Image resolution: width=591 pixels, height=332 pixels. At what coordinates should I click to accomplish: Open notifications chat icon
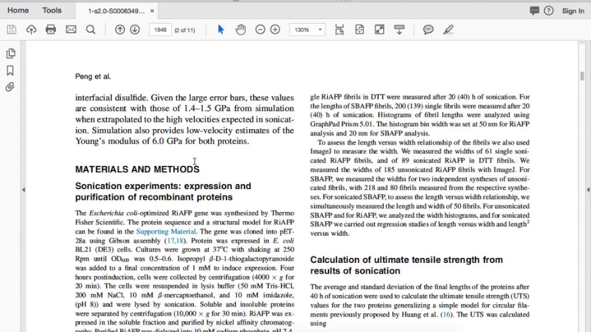tap(535, 11)
